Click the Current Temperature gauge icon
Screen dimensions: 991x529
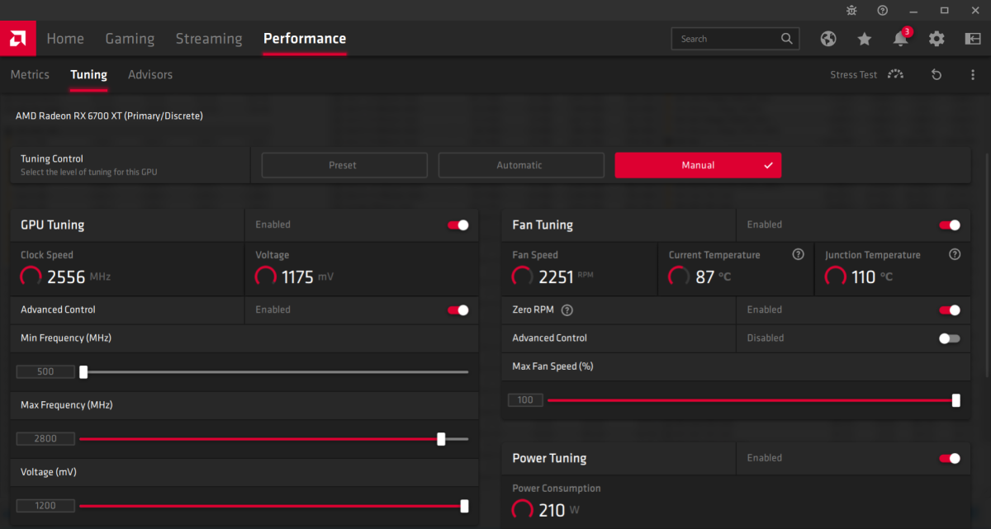click(x=679, y=276)
